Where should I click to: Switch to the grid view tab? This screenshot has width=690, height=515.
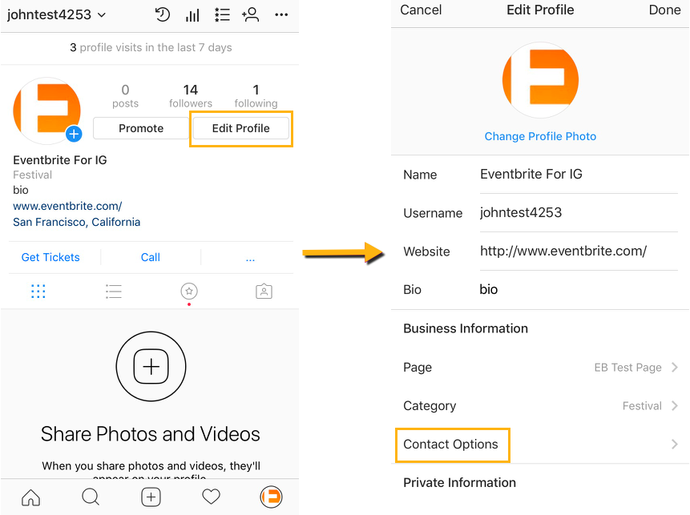(x=38, y=292)
